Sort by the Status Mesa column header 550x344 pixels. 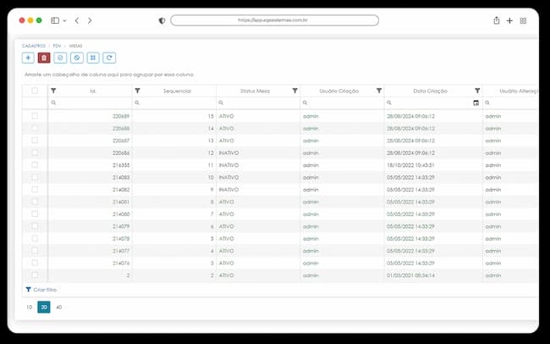pos(255,91)
